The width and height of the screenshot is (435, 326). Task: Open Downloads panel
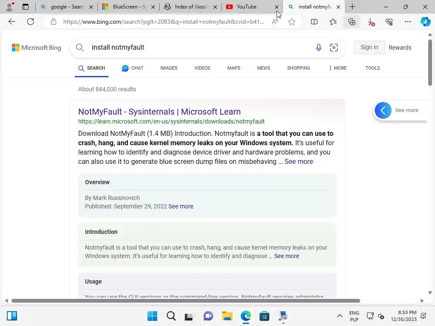(x=370, y=22)
